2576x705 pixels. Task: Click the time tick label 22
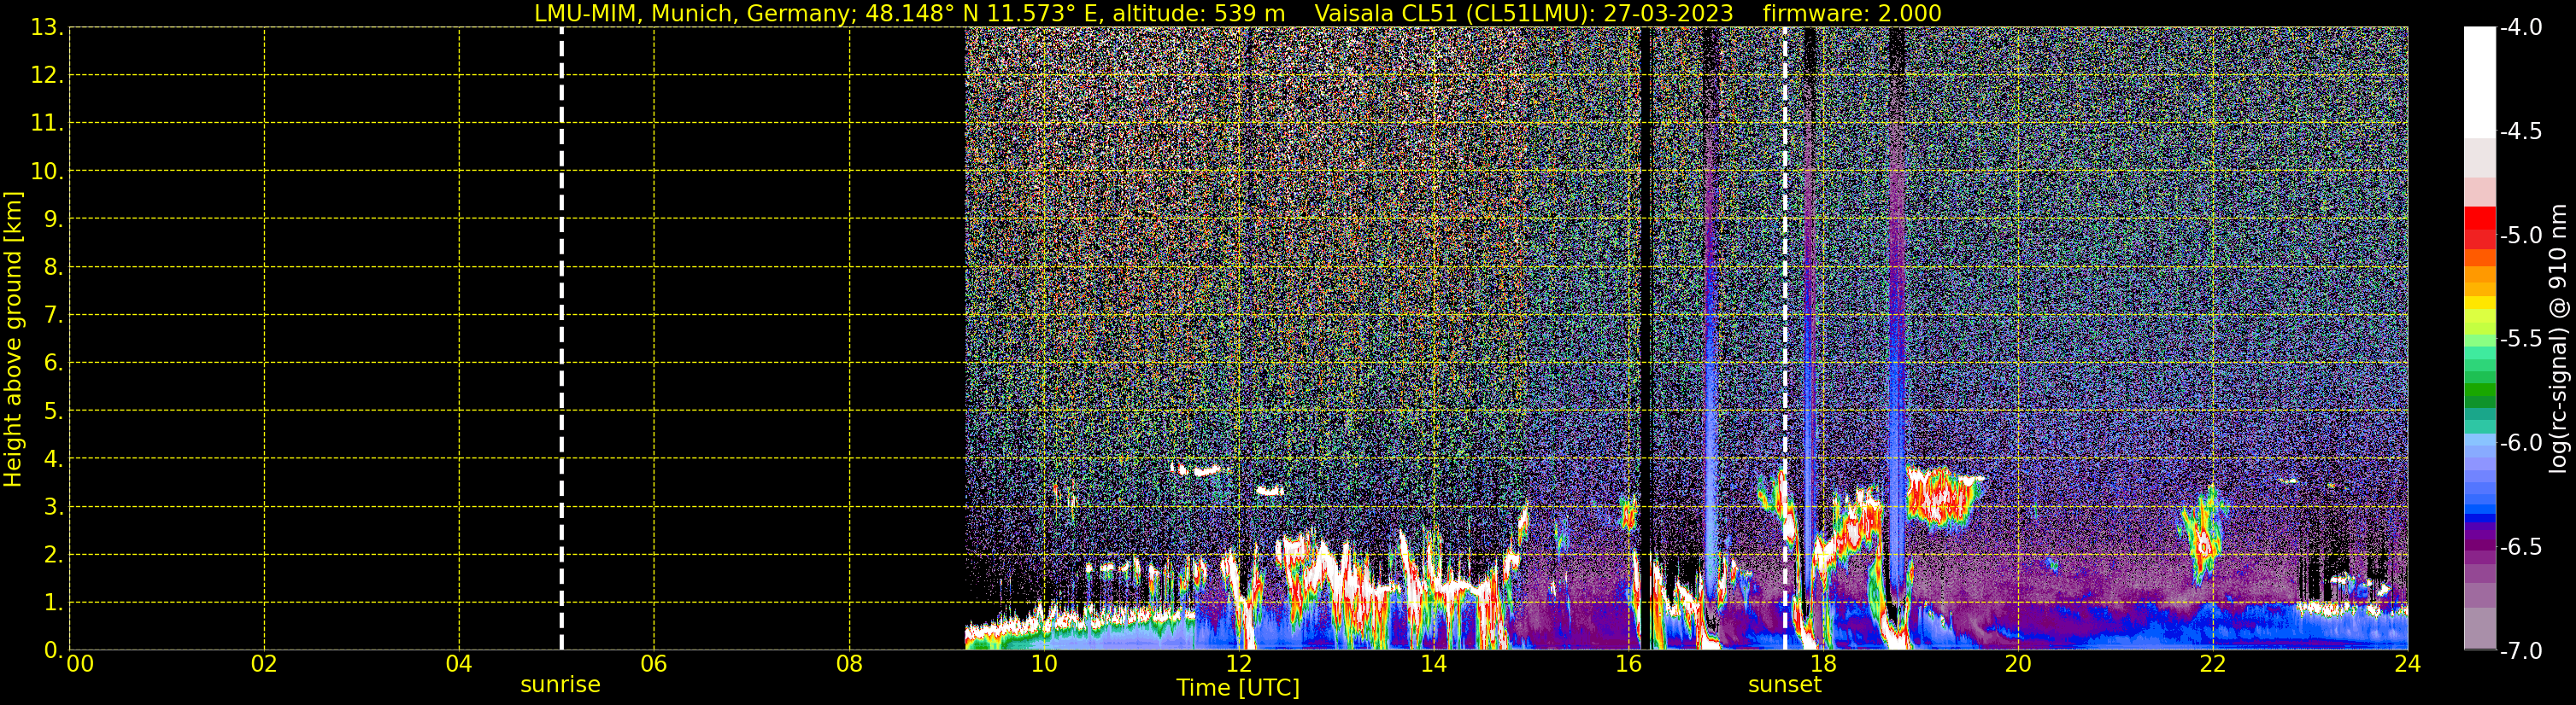pos(2213,664)
